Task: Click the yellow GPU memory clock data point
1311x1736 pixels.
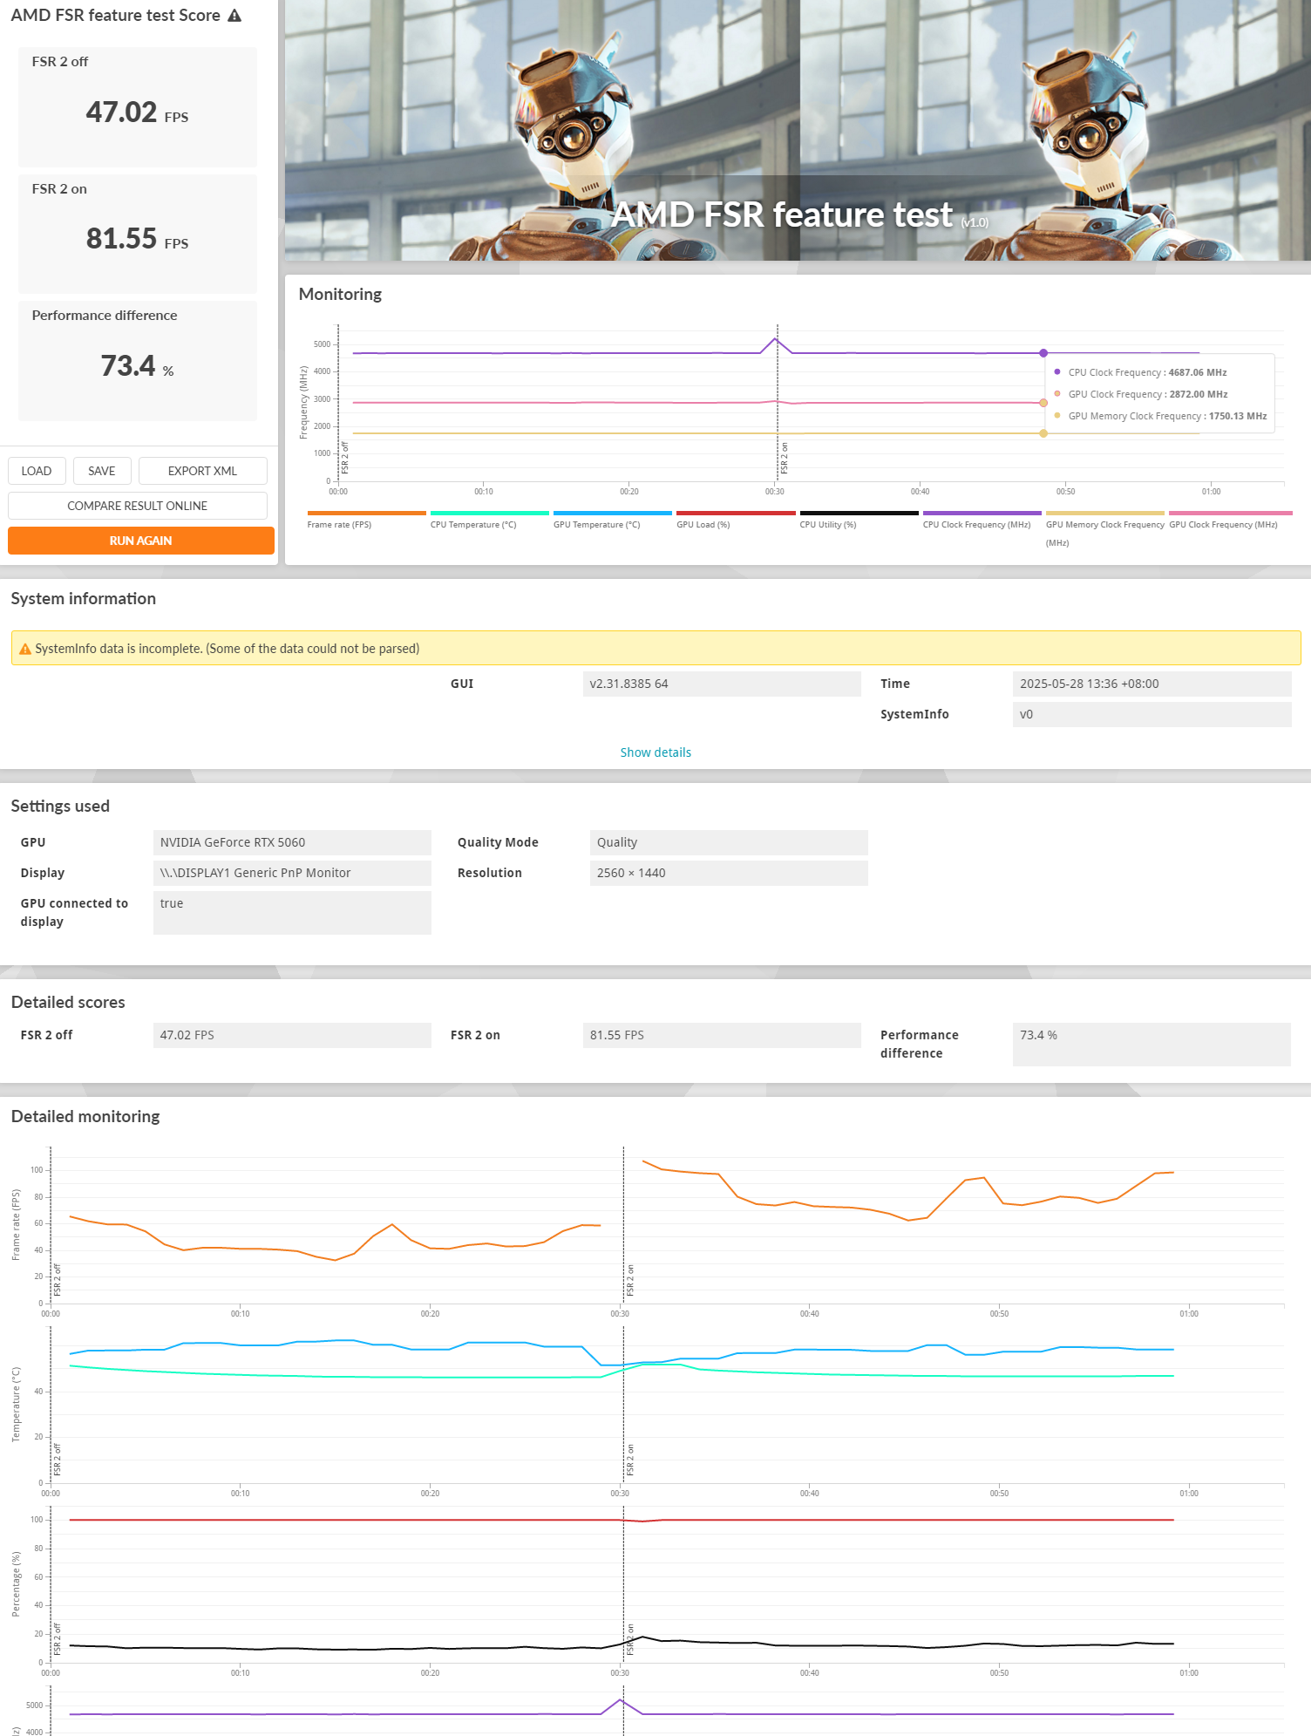Action: pyautogui.click(x=1043, y=433)
